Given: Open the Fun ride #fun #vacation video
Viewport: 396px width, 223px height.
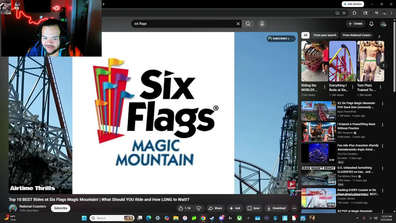Looking at the screenshot, I should [319, 153].
